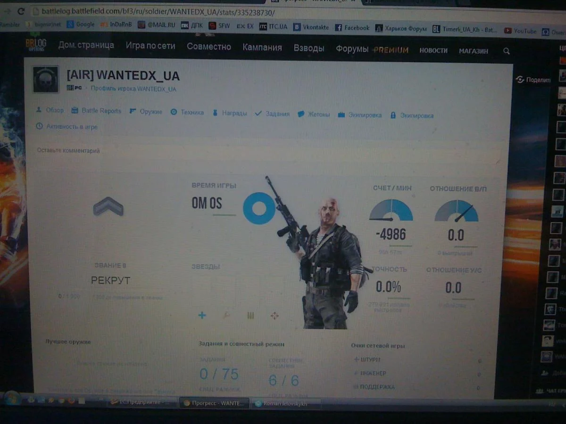The image size is (566, 424).
Task: Switch to the Оружие tab
Action: (x=145, y=112)
